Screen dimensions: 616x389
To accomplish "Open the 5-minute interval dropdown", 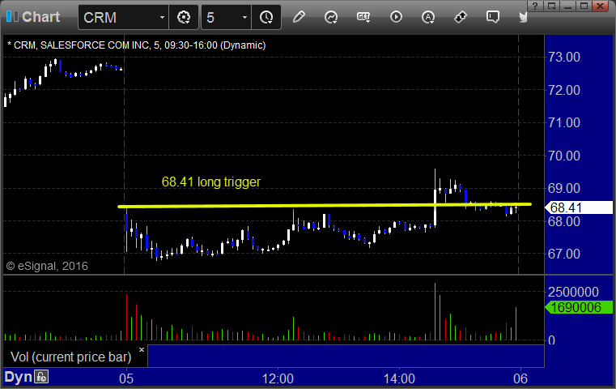I will 244,17.
